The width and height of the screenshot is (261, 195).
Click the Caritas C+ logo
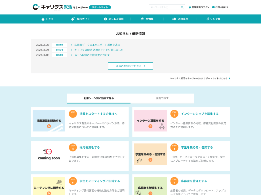[x=36, y=7]
